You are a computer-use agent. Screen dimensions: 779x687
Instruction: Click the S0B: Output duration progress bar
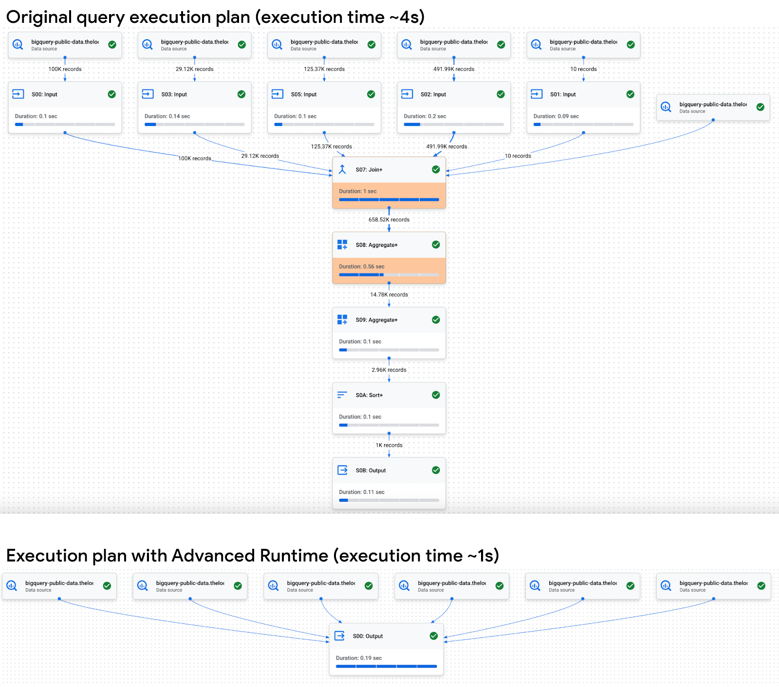[x=389, y=500]
